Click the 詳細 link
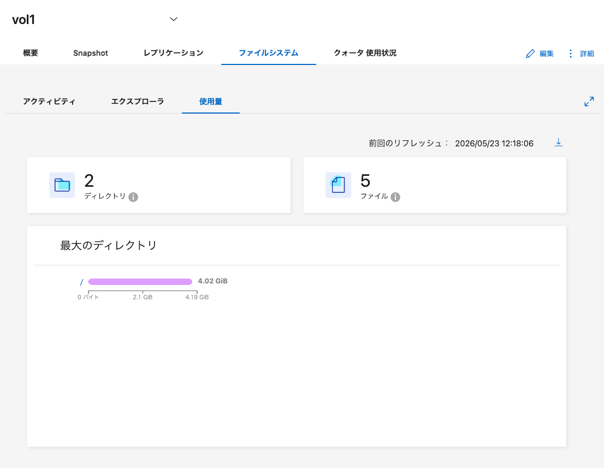 tap(587, 54)
